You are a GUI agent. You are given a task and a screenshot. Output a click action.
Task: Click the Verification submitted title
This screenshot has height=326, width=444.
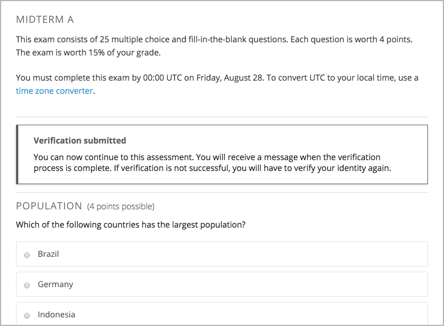[x=80, y=141]
